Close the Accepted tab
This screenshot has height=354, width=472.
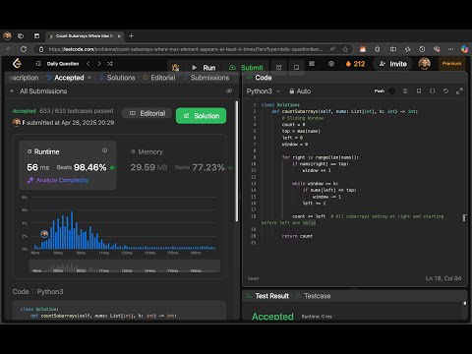[x=89, y=78]
